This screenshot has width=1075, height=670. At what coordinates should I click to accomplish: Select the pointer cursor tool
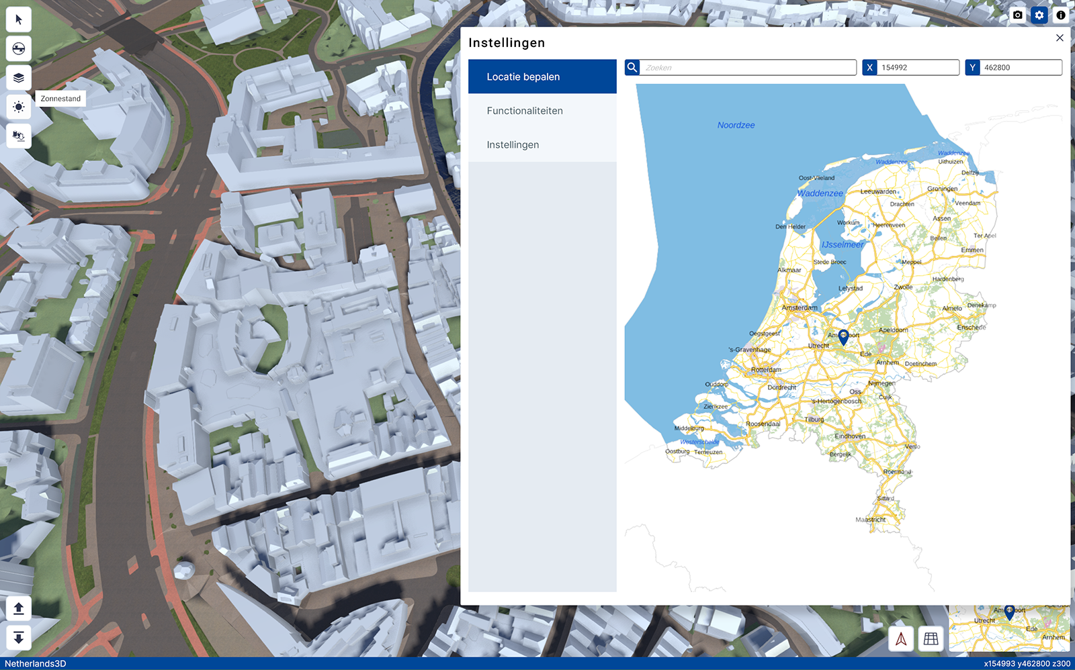(x=19, y=19)
